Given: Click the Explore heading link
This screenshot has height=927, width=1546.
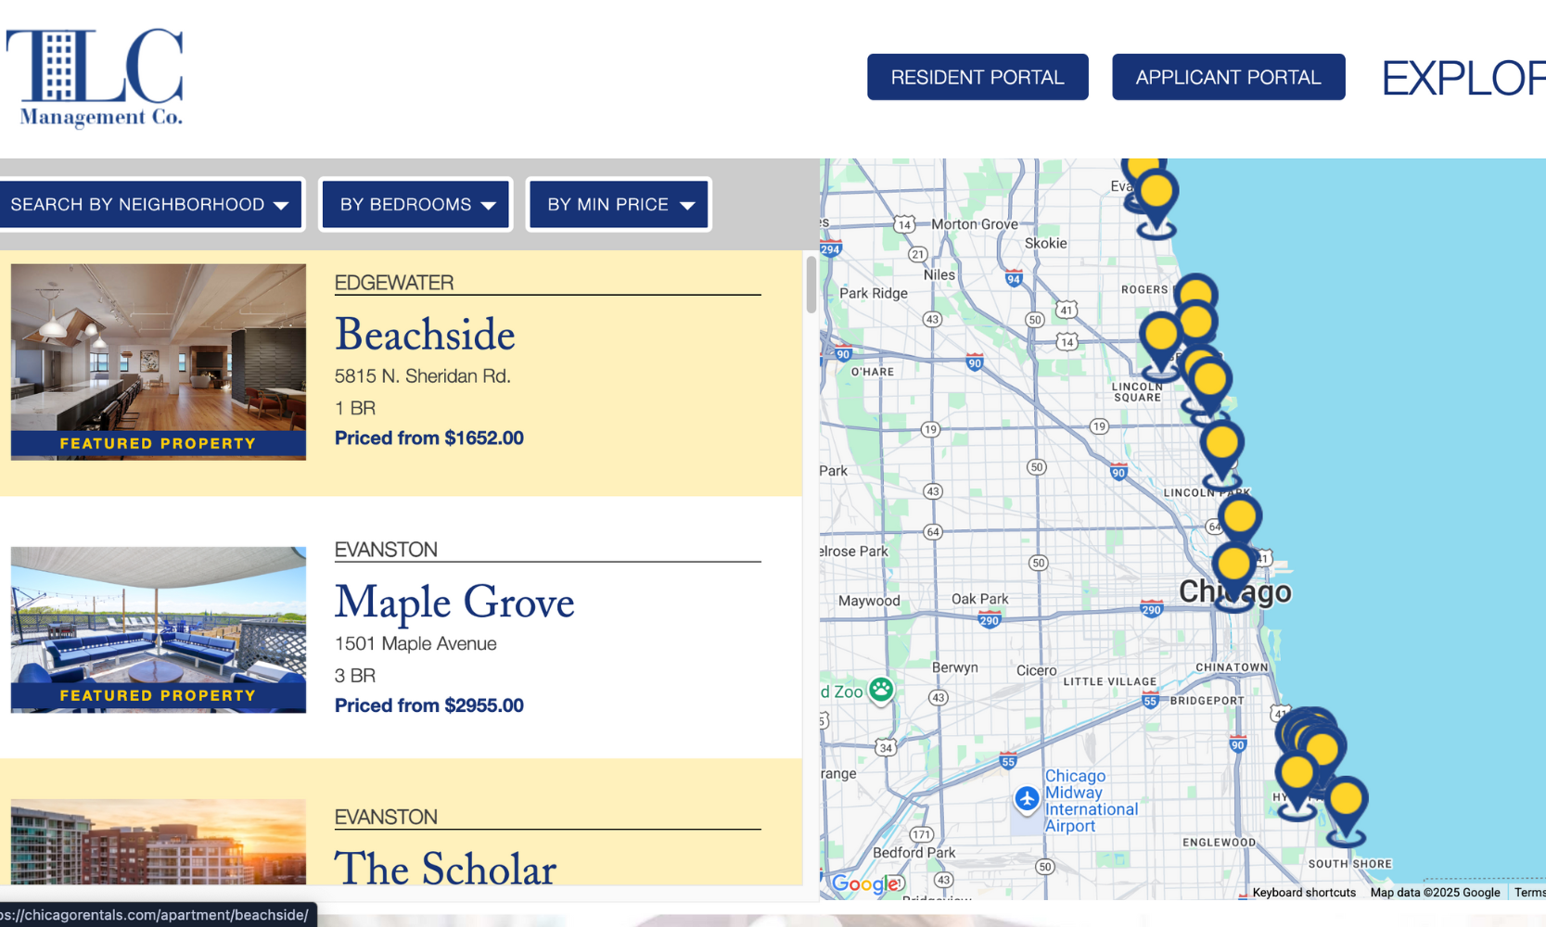Looking at the screenshot, I should (1463, 78).
